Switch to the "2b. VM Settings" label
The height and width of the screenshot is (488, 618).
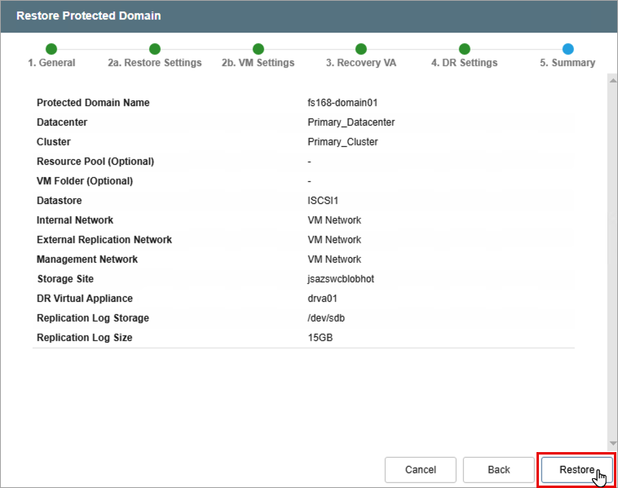click(258, 63)
